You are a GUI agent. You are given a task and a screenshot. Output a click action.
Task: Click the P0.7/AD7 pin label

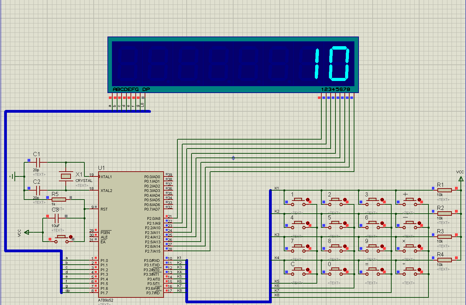(152, 209)
